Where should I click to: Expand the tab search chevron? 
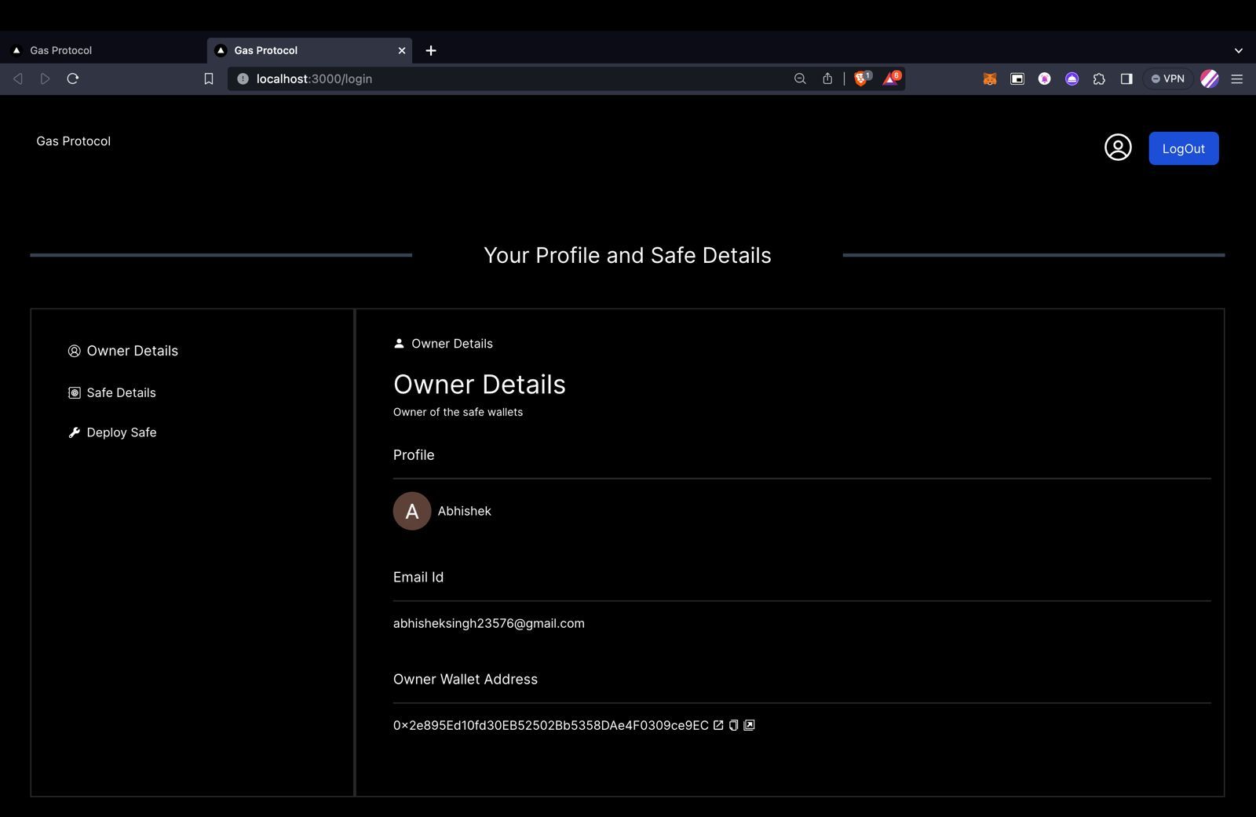(x=1239, y=50)
